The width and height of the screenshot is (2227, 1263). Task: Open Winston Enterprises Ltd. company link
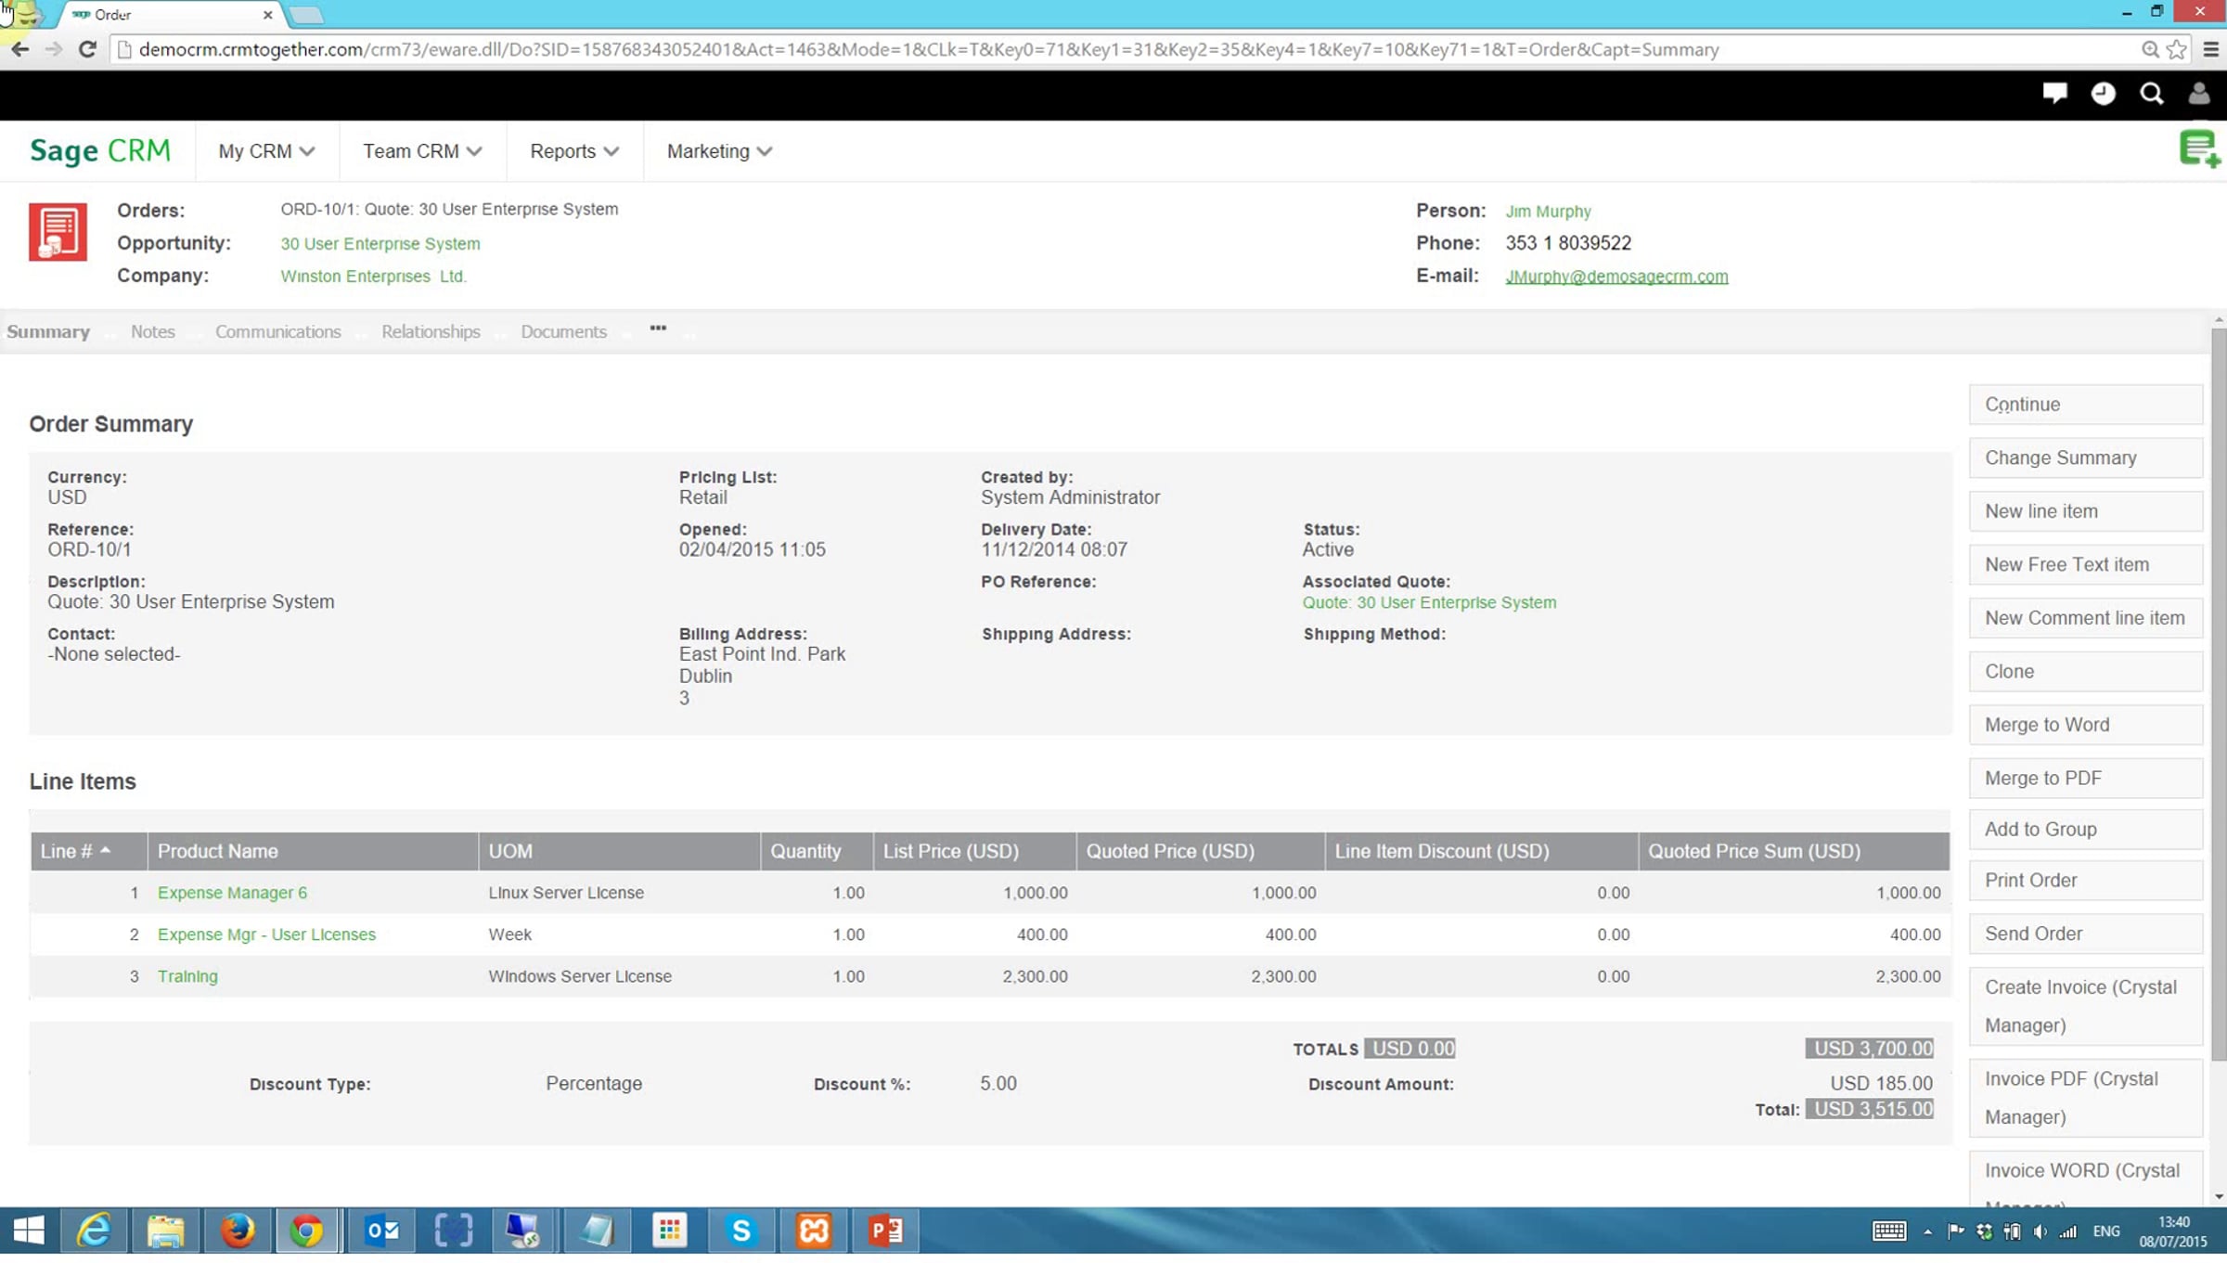373,276
